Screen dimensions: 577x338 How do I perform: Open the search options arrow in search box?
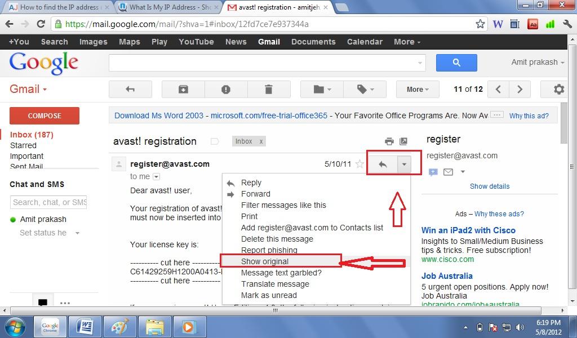[x=420, y=63]
